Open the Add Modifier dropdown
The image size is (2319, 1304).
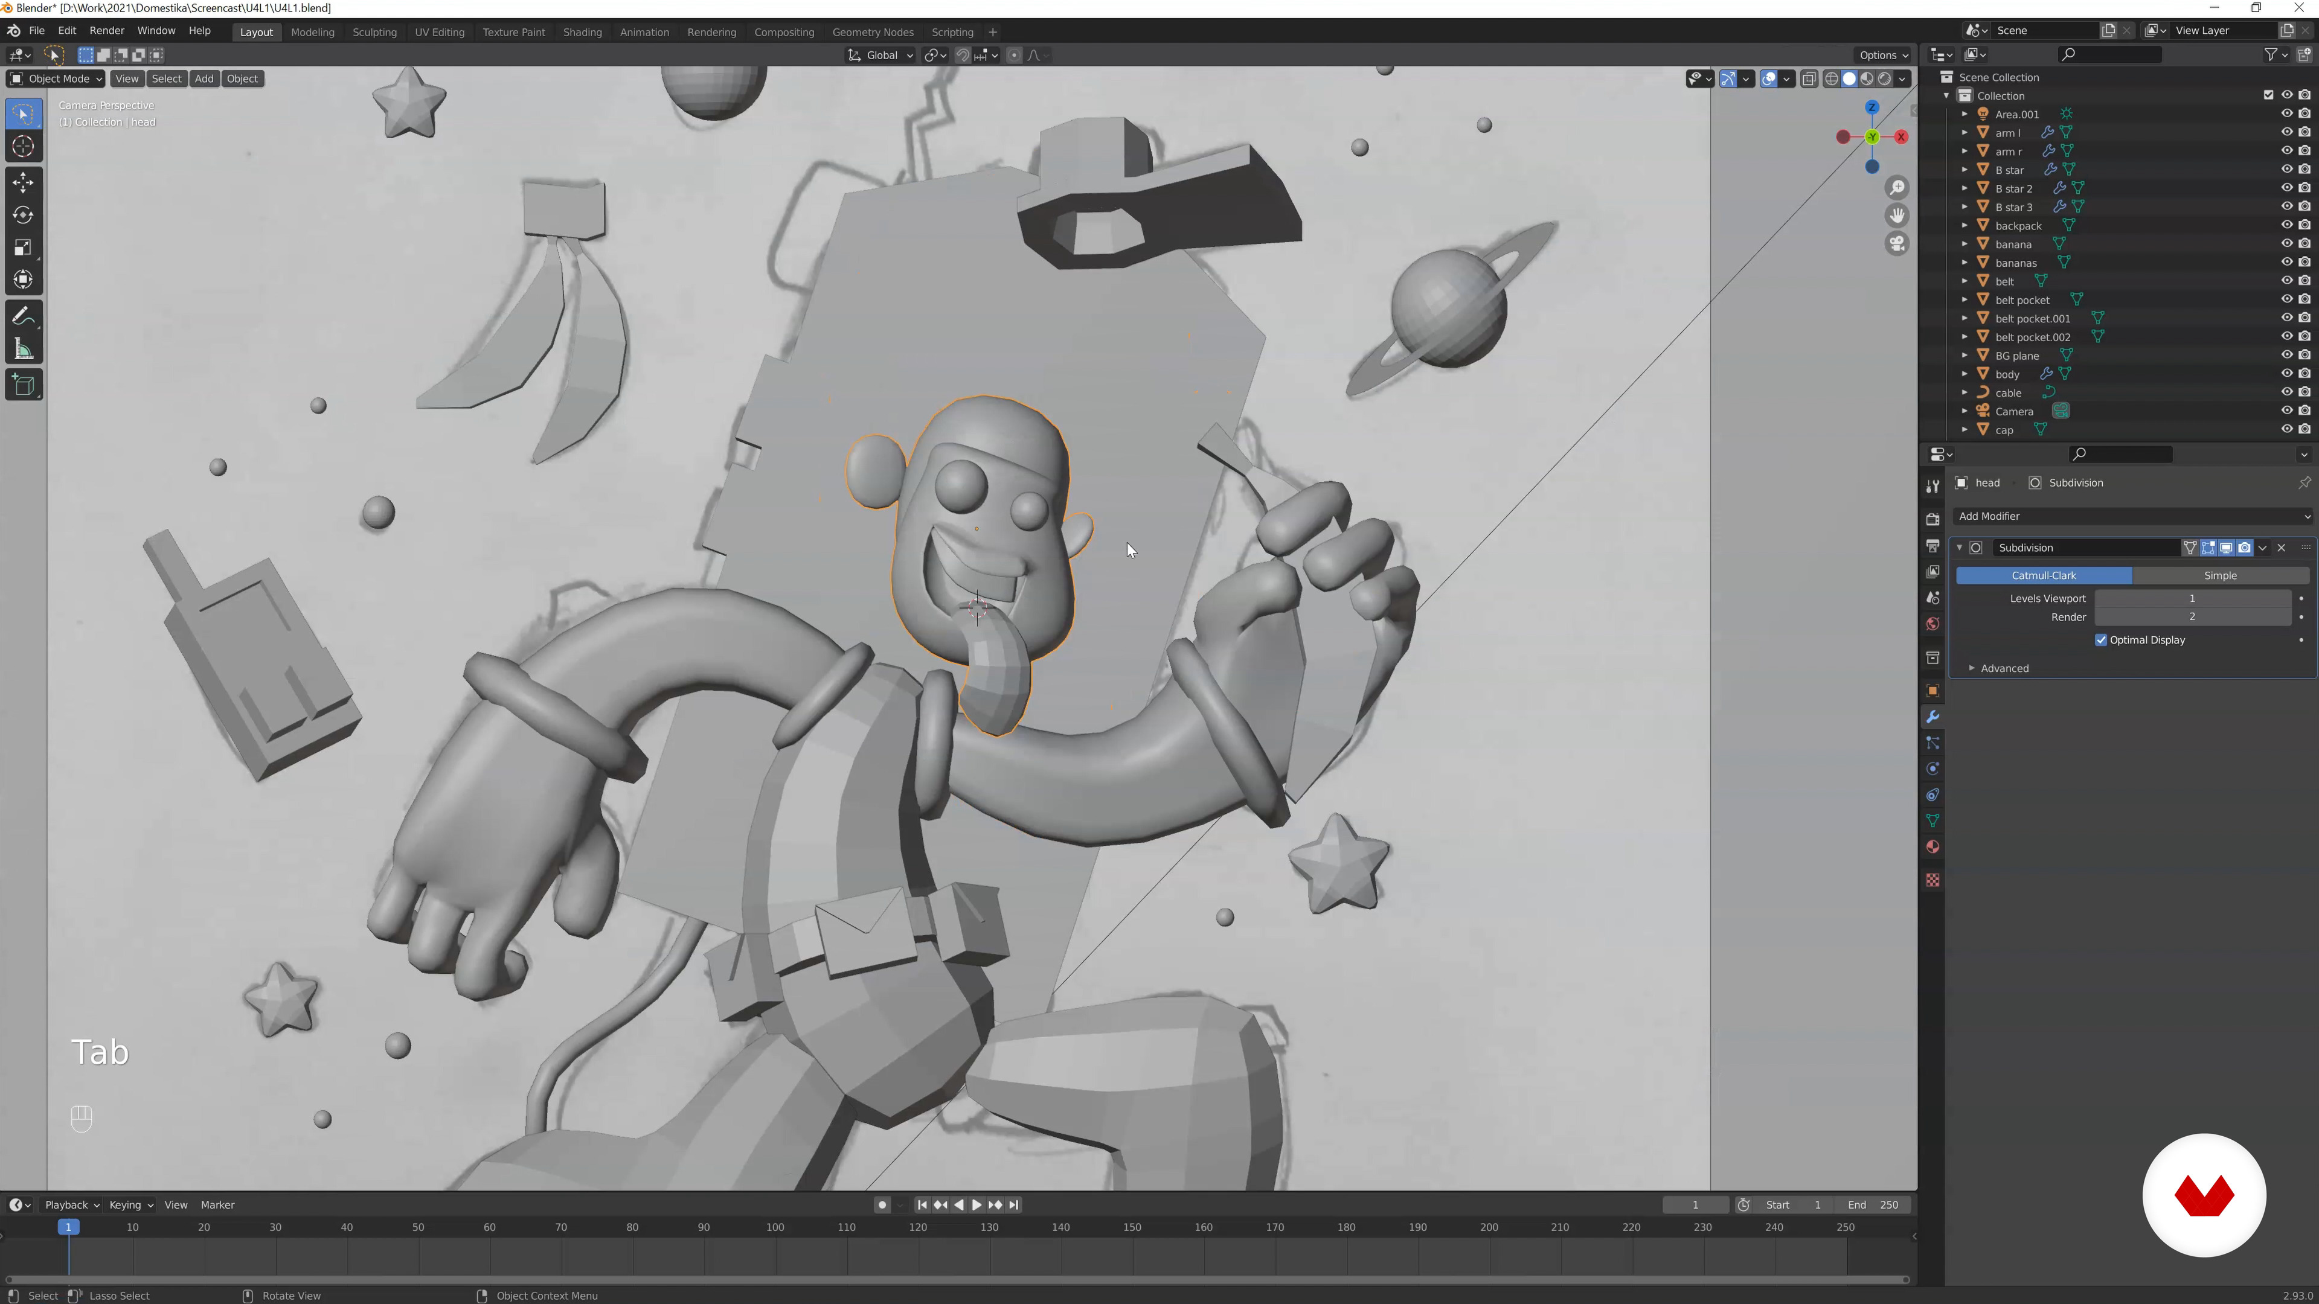(2134, 516)
